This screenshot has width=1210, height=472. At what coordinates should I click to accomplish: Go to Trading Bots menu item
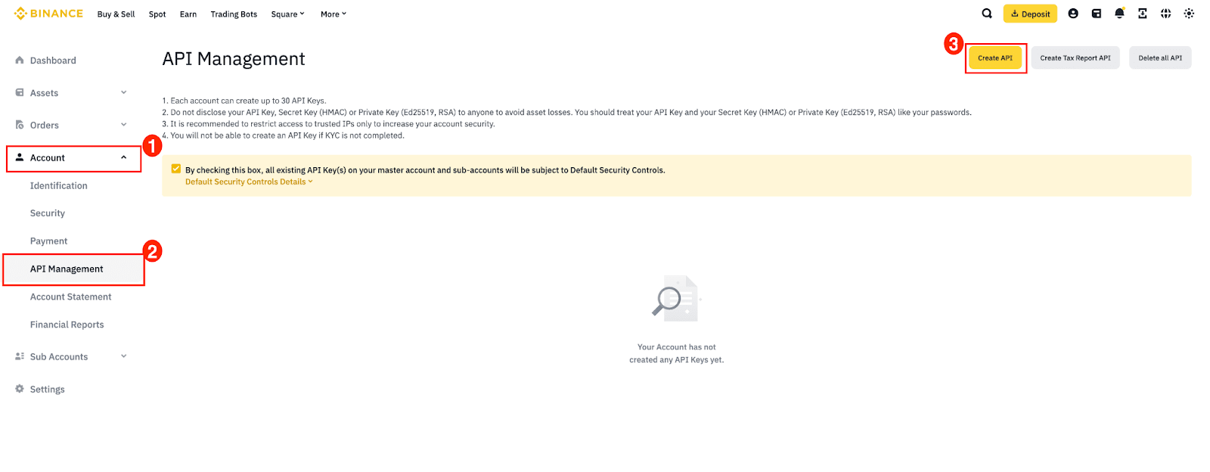tap(234, 14)
